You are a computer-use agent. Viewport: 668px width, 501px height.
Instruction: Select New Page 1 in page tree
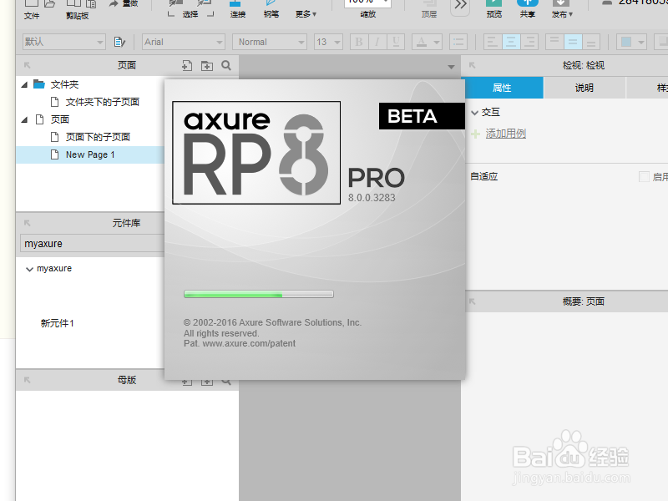pos(90,154)
